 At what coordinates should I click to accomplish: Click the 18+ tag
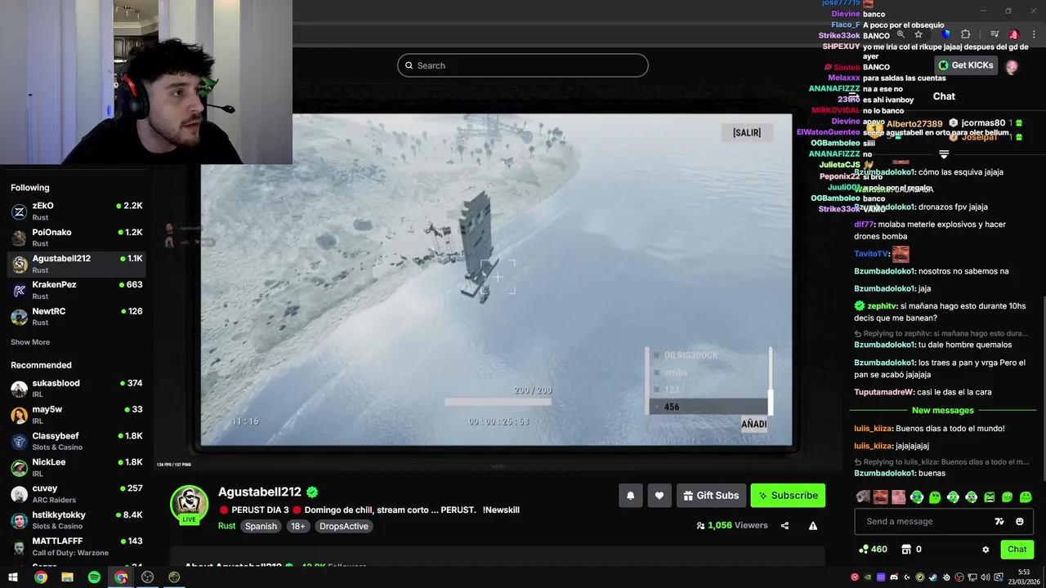point(298,526)
